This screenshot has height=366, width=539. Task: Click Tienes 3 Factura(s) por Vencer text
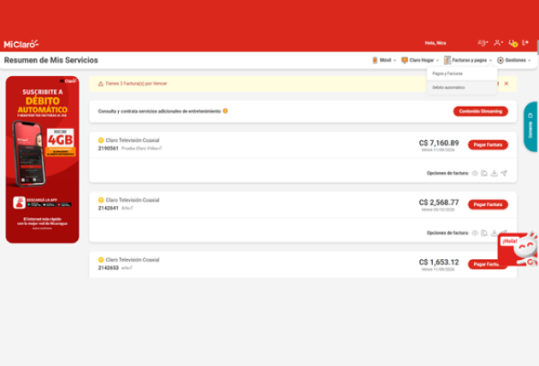click(136, 84)
